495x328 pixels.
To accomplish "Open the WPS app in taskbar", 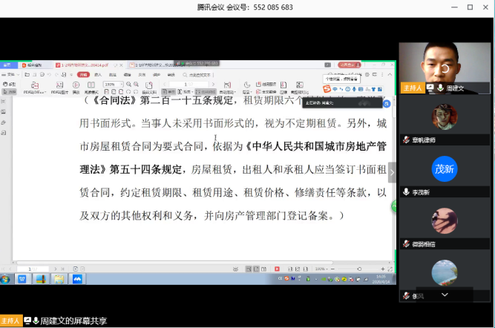I will (22, 279).
